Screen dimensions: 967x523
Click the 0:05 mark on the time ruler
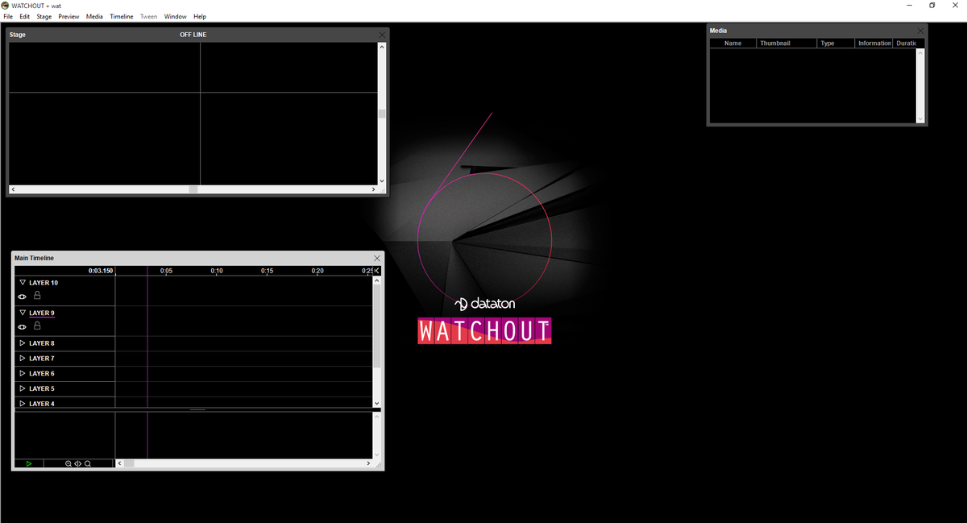point(167,271)
